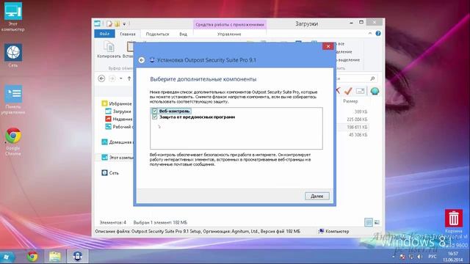The width and height of the screenshot is (470, 264).
Task: Select Защита от вредоносных программ label
Action: (x=197, y=117)
